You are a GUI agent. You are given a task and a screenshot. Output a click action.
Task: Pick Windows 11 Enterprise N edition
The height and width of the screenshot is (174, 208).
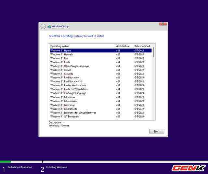coord(101,109)
